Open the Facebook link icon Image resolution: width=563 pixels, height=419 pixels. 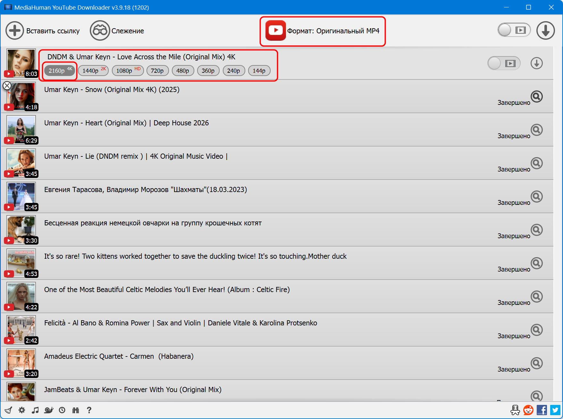(x=542, y=410)
